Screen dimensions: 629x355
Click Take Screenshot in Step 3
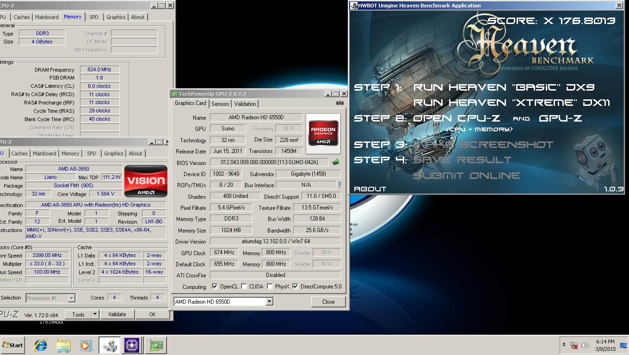tap(483, 145)
